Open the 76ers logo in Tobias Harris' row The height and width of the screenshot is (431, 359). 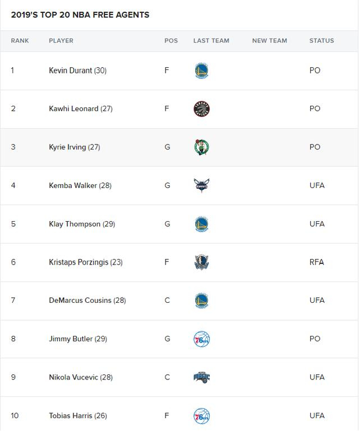click(201, 415)
